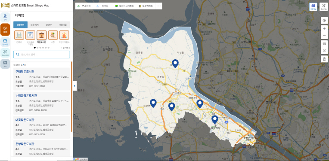This screenshot has height=161, width=329.
Task: Click the 강화군청 label on map
Action: pyautogui.click(x=108, y=49)
